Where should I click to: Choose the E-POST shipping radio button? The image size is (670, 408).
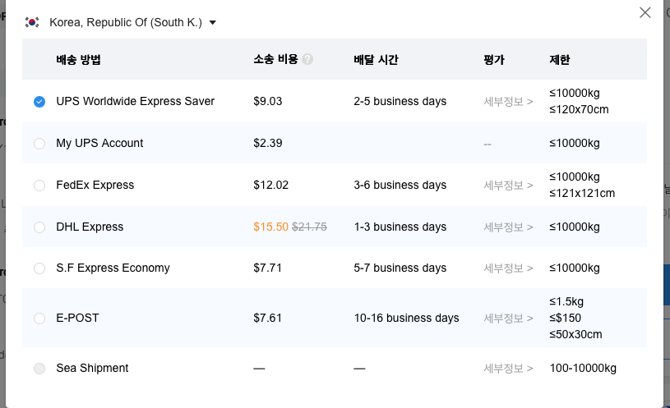39,319
